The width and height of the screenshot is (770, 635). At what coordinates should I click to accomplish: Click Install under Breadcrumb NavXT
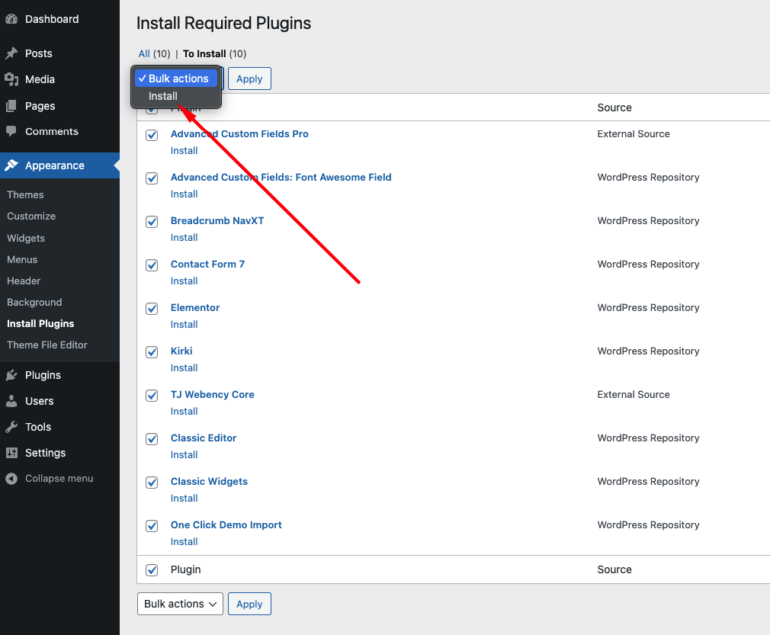pos(184,238)
